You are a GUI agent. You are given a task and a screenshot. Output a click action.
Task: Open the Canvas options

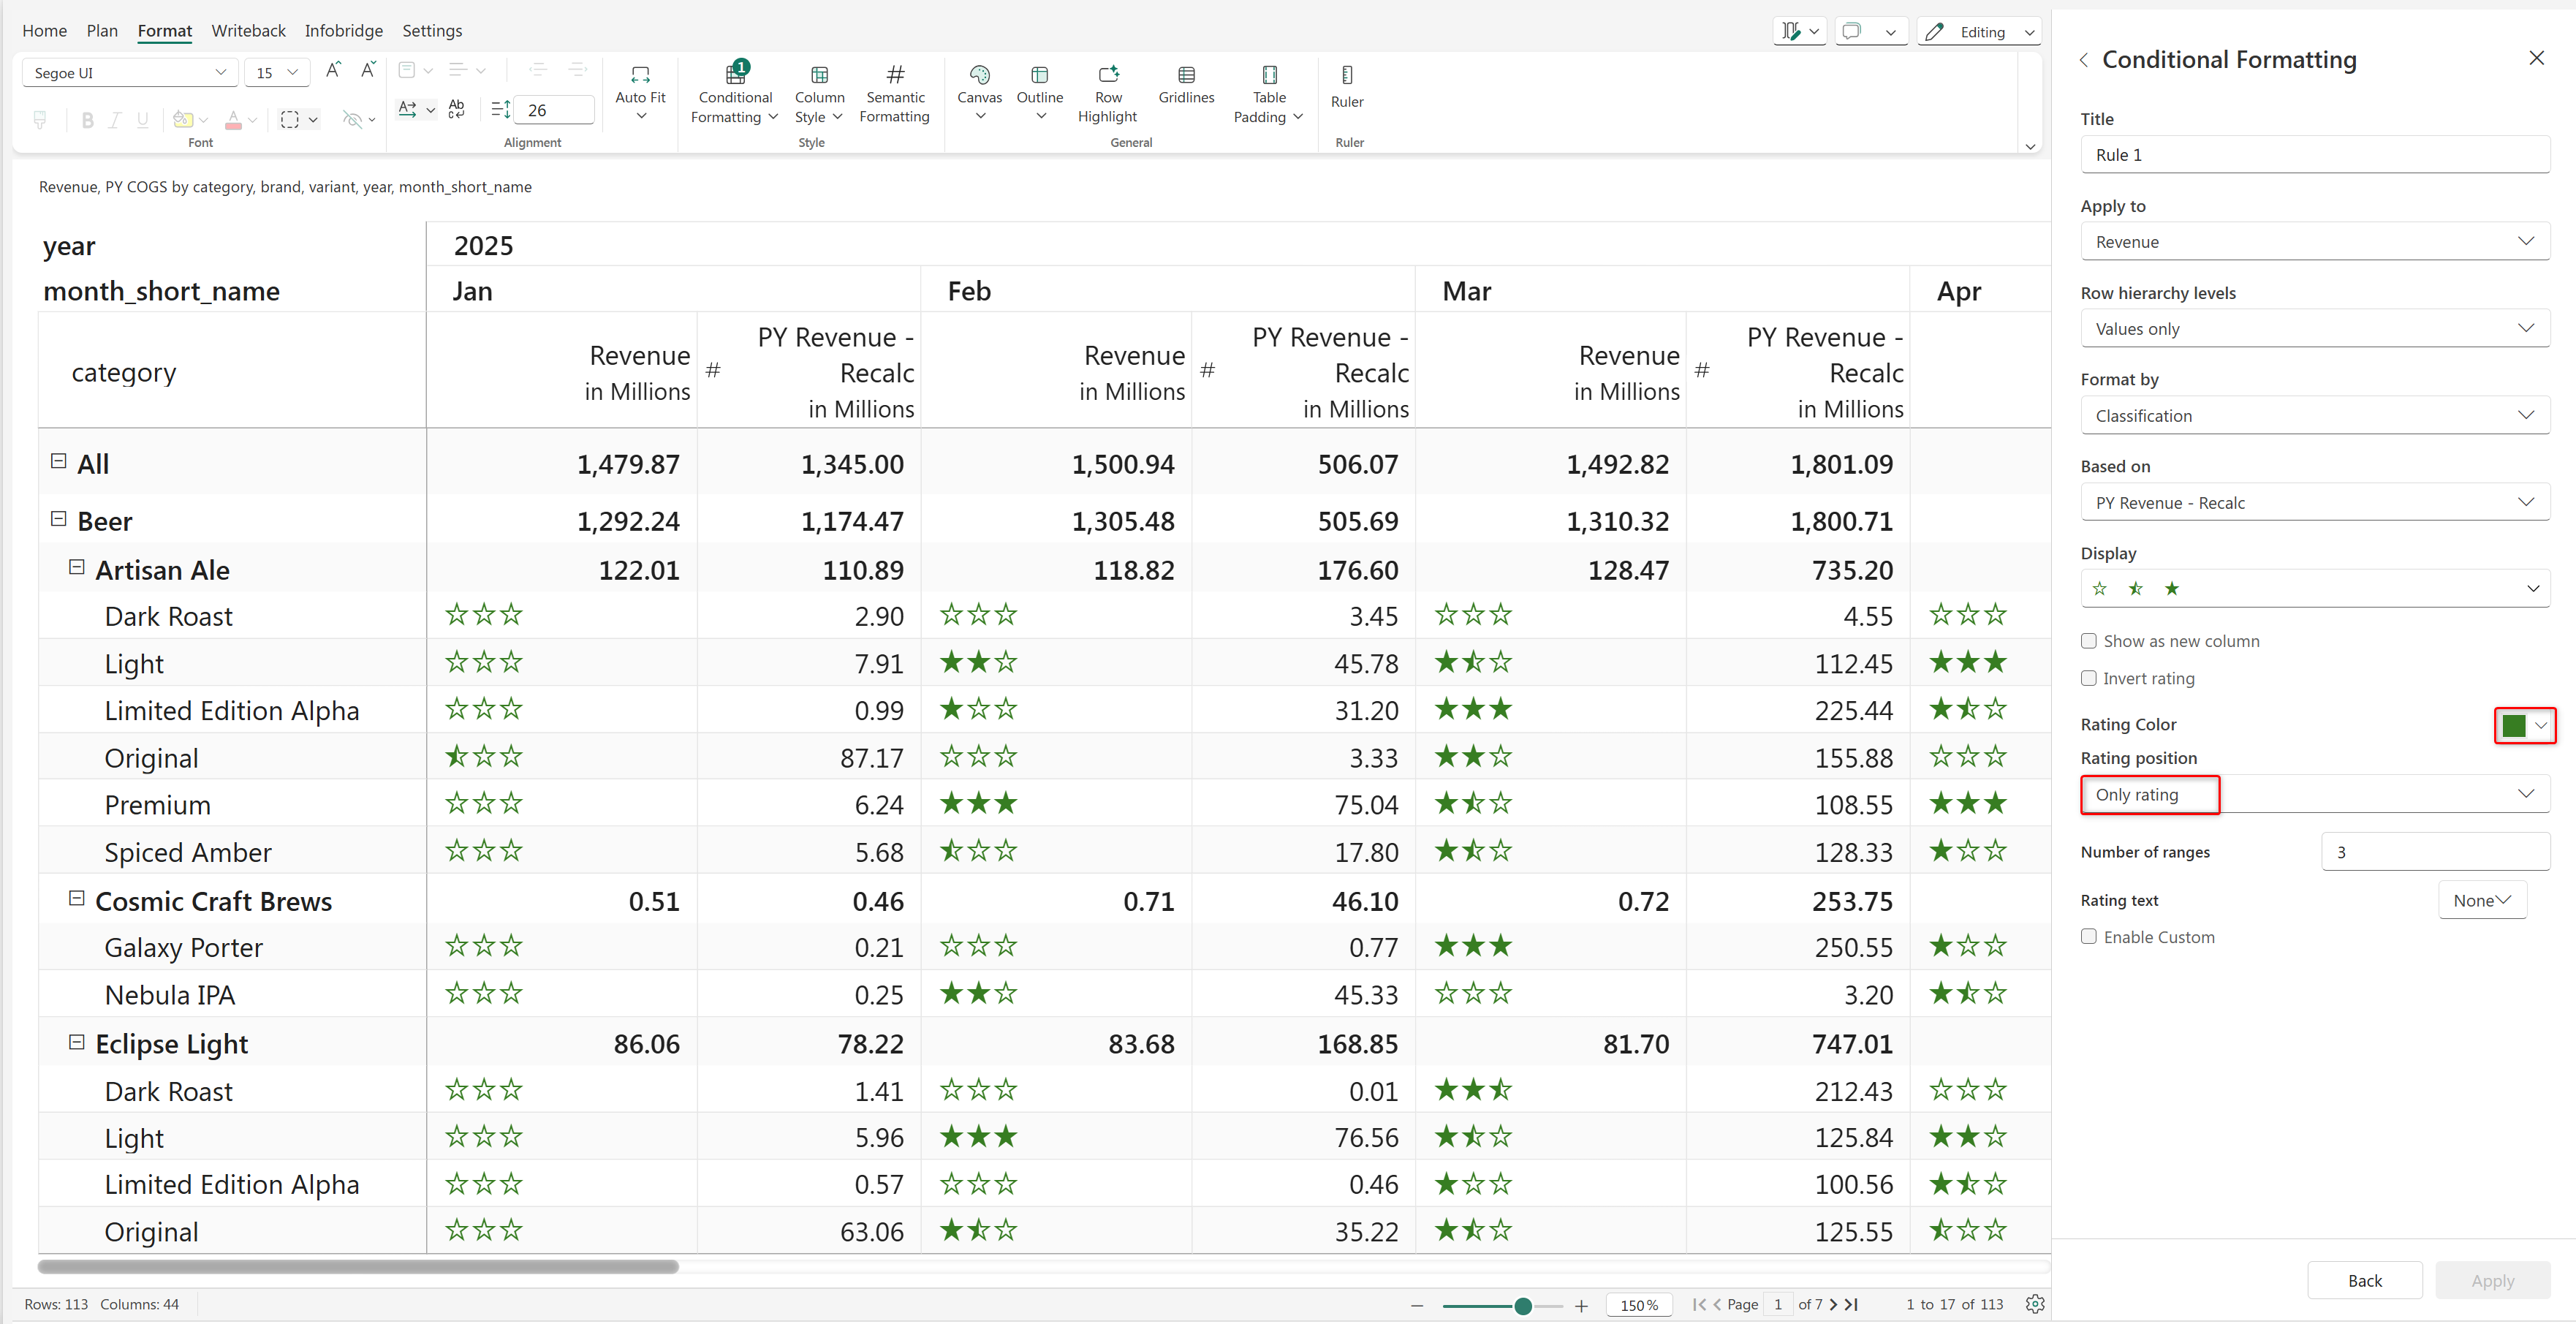click(x=979, y=76)
